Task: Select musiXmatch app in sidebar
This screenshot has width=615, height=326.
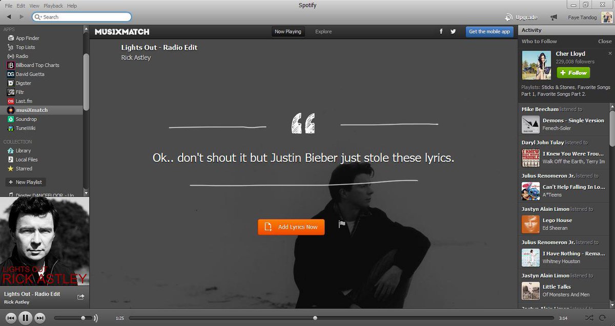Action: tap(42, 110)
